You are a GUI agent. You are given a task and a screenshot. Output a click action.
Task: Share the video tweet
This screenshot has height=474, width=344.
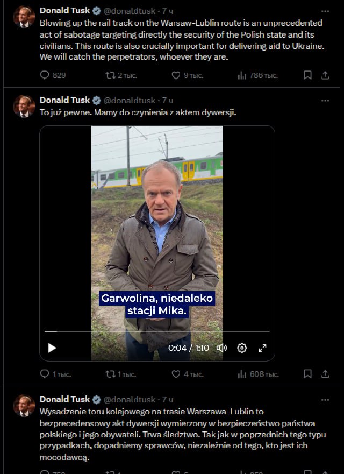coord(325,374)
